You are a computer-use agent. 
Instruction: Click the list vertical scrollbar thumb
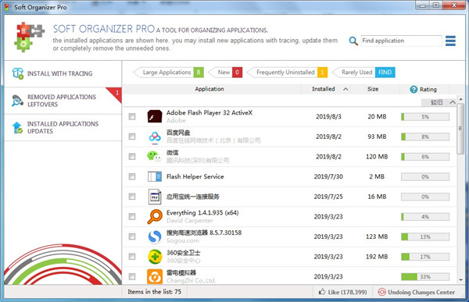(460, 129)
